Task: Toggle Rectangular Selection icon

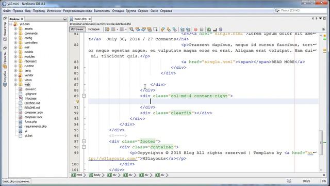Action: click(x=155, y=29)
